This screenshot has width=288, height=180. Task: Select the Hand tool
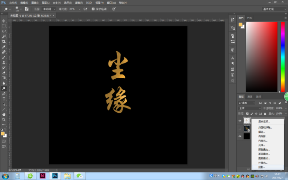point(4,114)
